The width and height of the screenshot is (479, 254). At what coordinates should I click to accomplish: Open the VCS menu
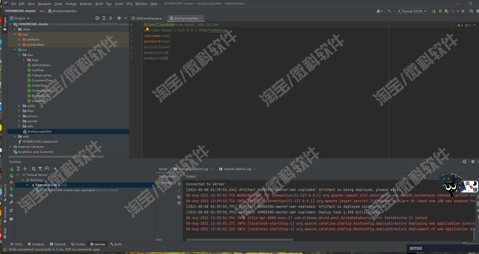tap(129, 4)
